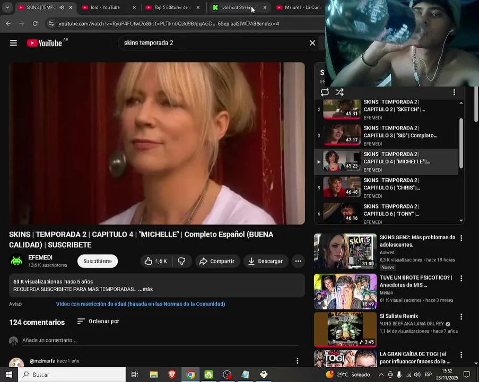The image size is (479, 382).
Task: Open the 'Ordenar por' comments sort dropdown
Action: pos(98,321)
